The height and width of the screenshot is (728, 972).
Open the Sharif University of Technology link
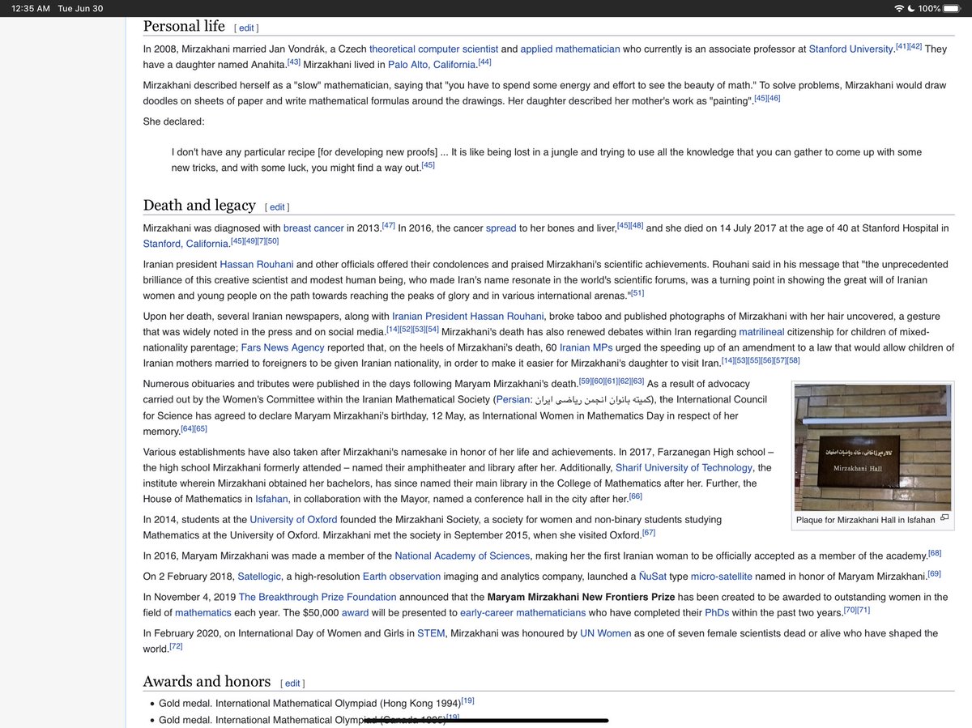point(684,467)
